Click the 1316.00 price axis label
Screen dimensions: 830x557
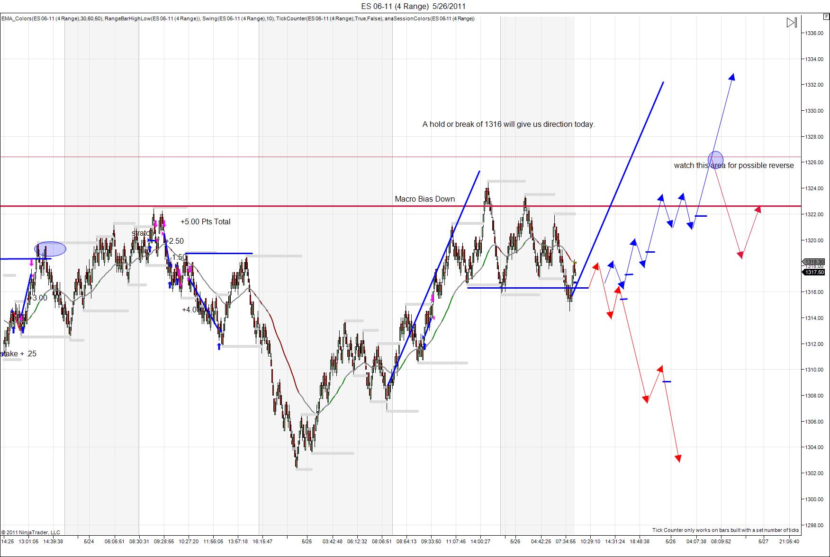(x=813, y=292)
